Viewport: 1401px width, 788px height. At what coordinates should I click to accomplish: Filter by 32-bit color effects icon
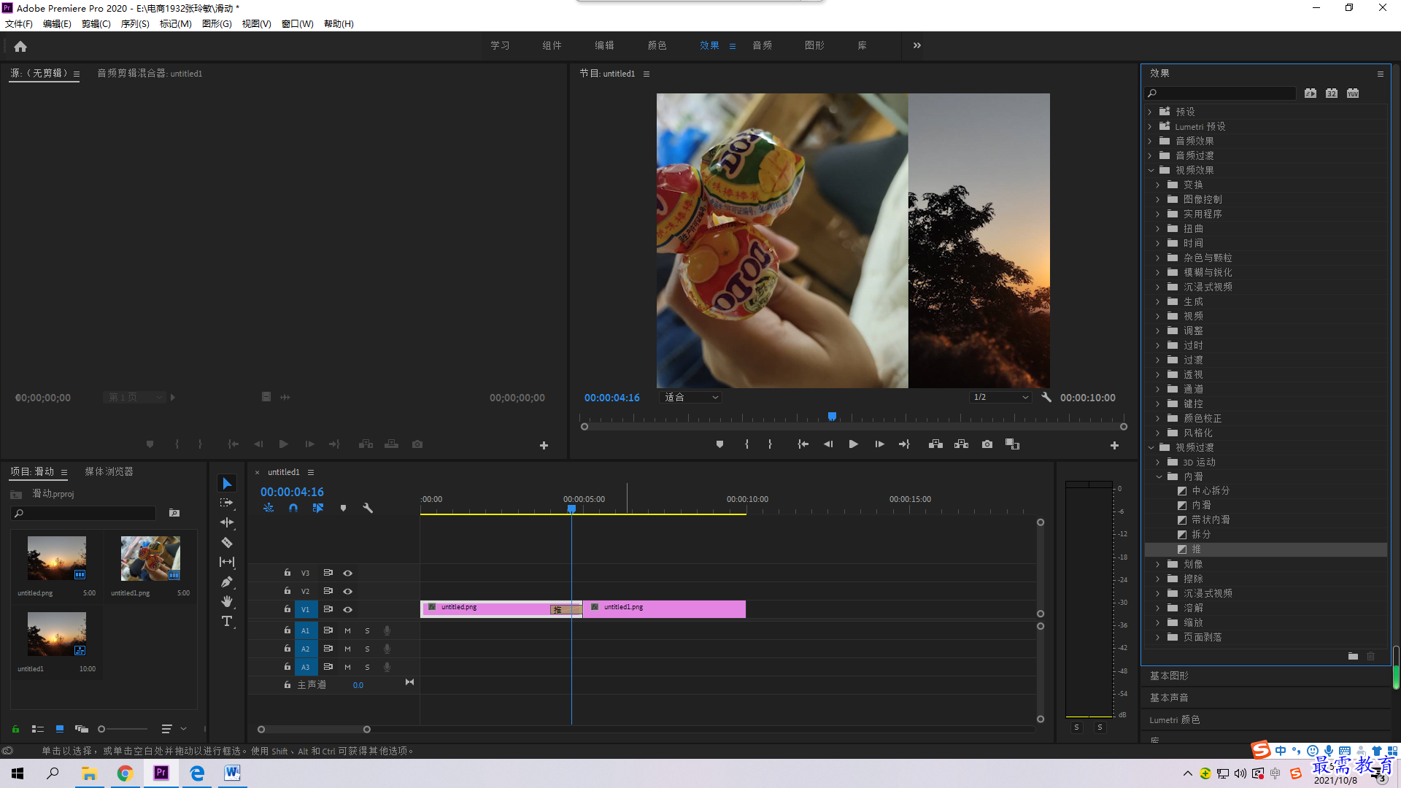coord(1332,93)
